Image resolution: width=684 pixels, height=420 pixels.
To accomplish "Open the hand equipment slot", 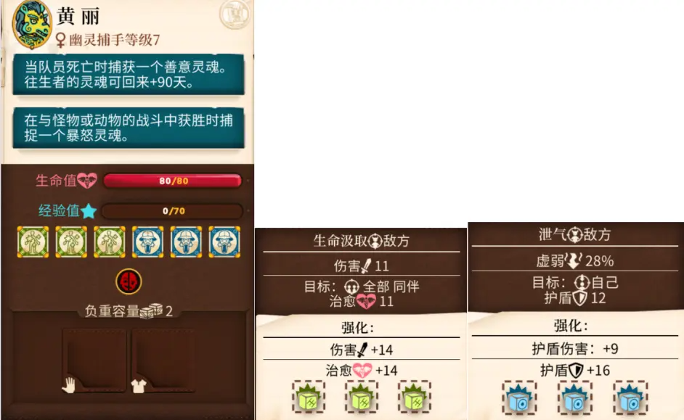I will click(x=94, y=361).
